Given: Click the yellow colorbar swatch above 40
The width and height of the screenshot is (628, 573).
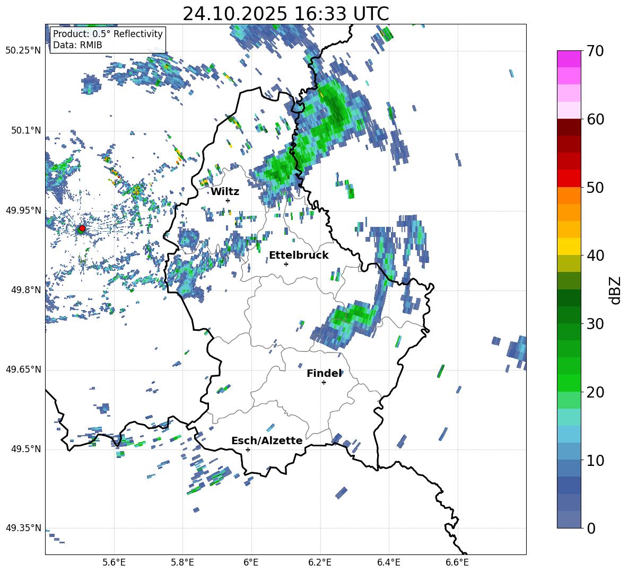Looking at the screenshot, I should click(x=569, y=246).
